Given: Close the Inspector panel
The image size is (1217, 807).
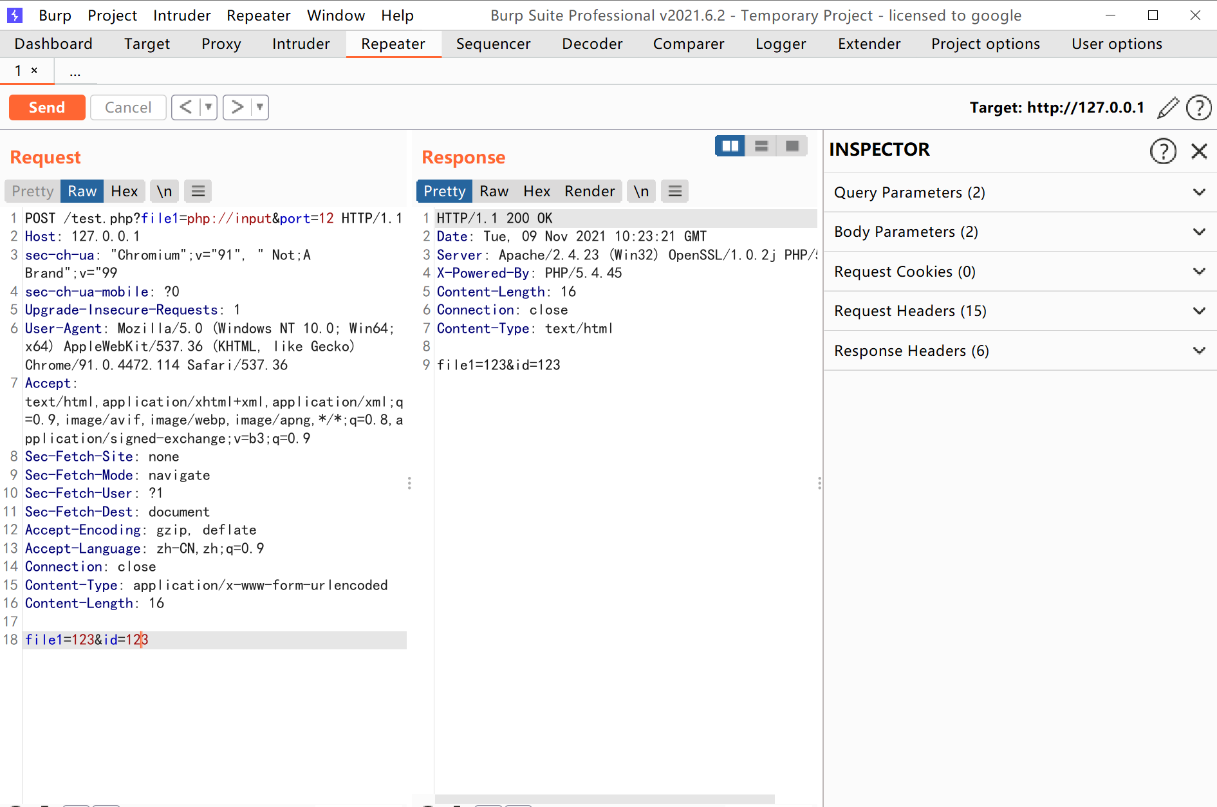Looking at the screenshot, I should tap(1199, 151).
